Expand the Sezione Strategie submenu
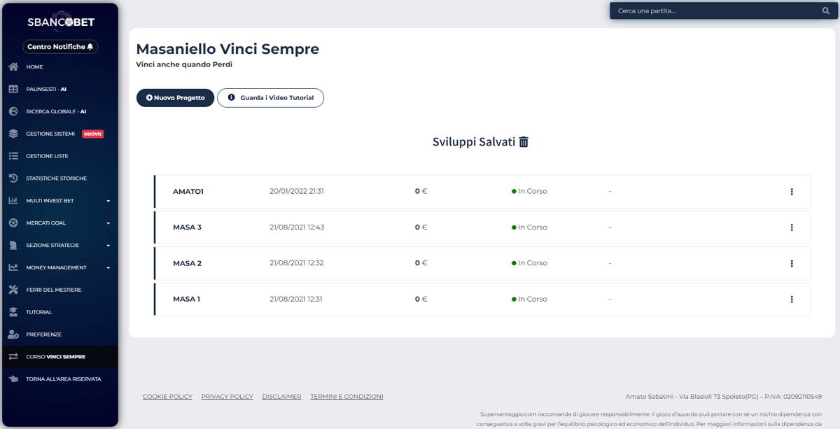 click(108, 246)
